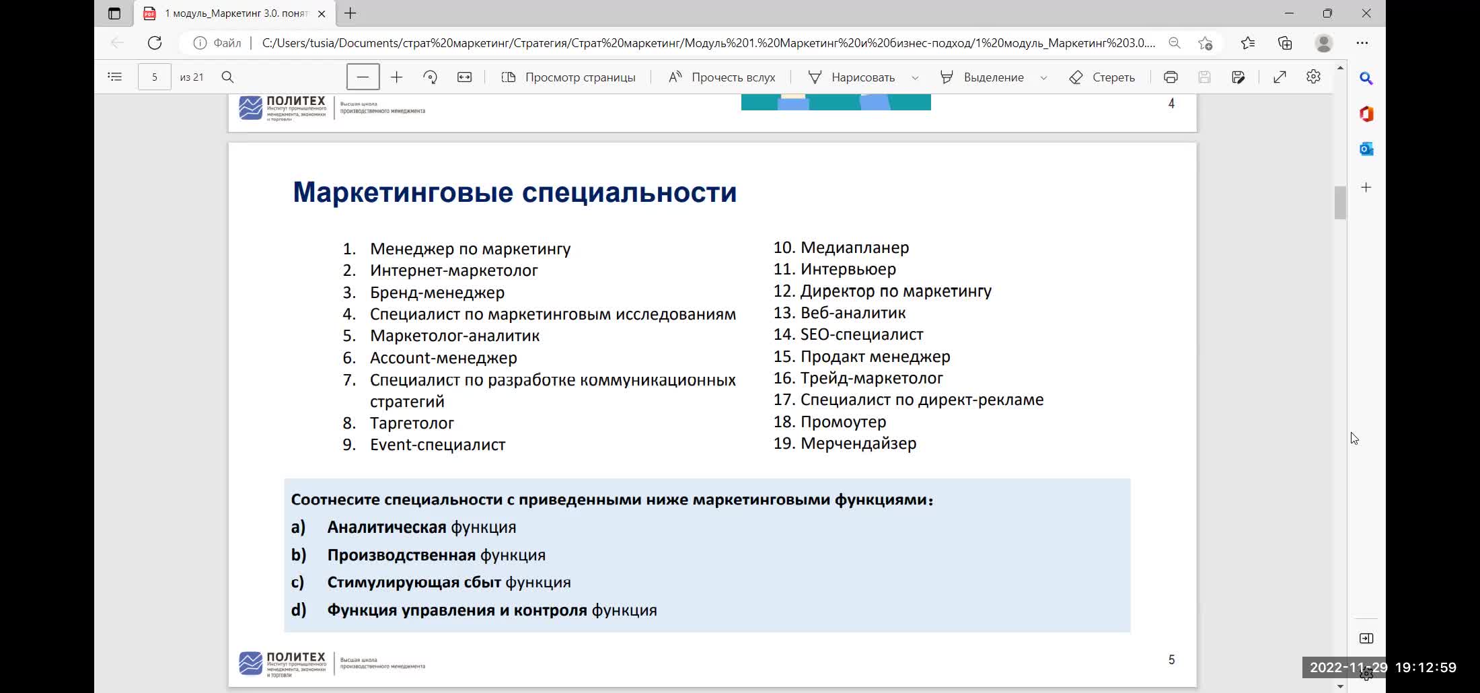Zoom in the PDF view
The image size is (1480, 693).
pyautogui.click(x=397, y=77)
